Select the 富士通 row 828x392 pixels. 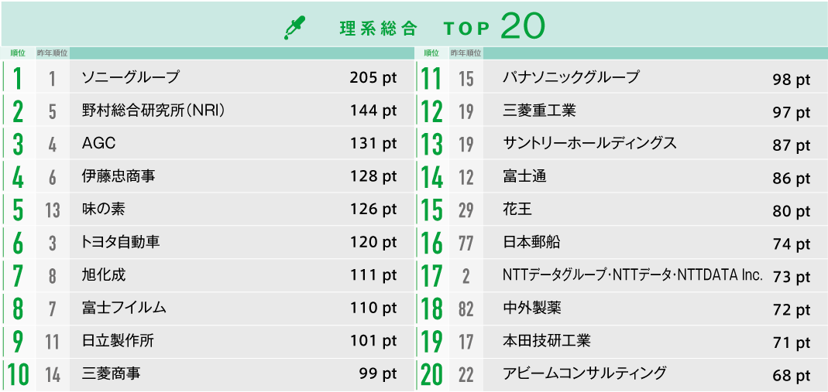click(x=524, y=176)
